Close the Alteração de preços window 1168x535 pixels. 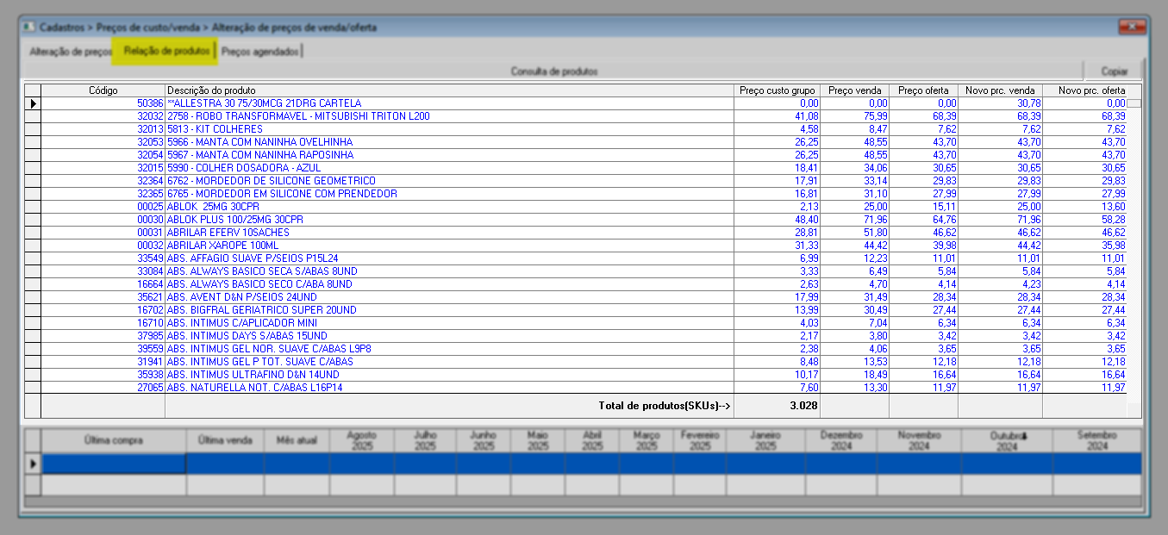tap(1130, 28)
